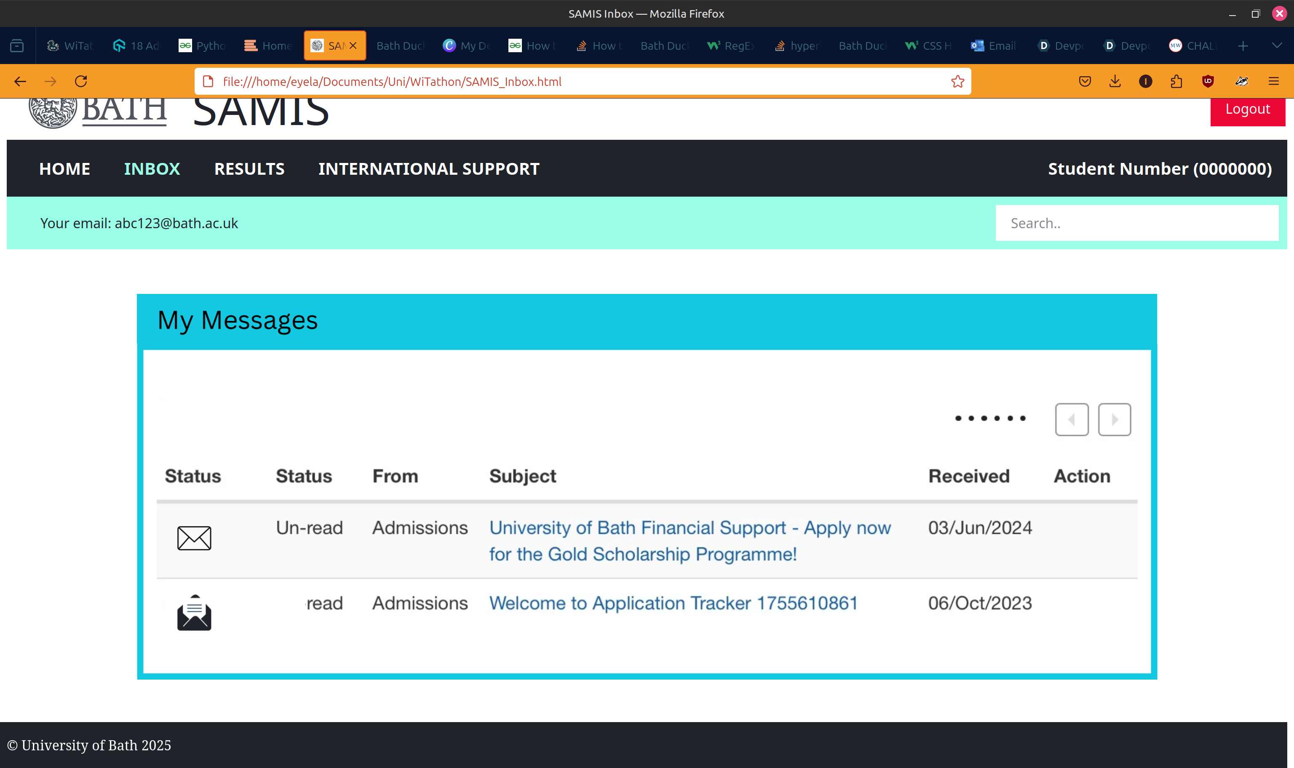Go back with the browser back arrow
The image size is (1294, 768).
(x=20, y=81)
